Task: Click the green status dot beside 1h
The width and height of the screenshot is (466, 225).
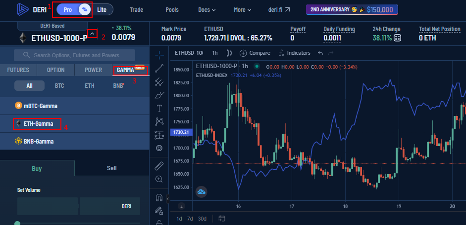Action: 257,66
